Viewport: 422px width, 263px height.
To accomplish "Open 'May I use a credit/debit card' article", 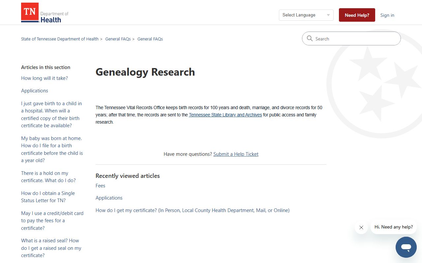I will 52,221.
